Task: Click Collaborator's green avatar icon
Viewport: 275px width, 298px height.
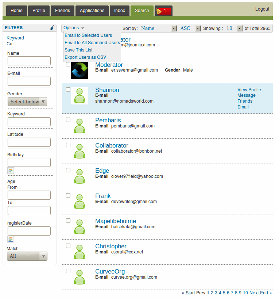Action: 80,151
